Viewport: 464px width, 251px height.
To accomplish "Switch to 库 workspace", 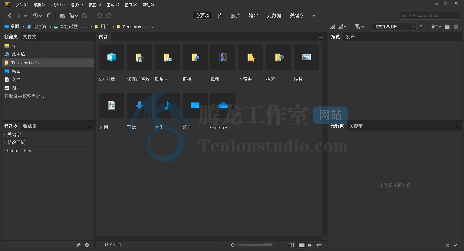I will point(220,16).
